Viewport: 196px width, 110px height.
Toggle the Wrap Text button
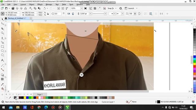coord(151,14)
